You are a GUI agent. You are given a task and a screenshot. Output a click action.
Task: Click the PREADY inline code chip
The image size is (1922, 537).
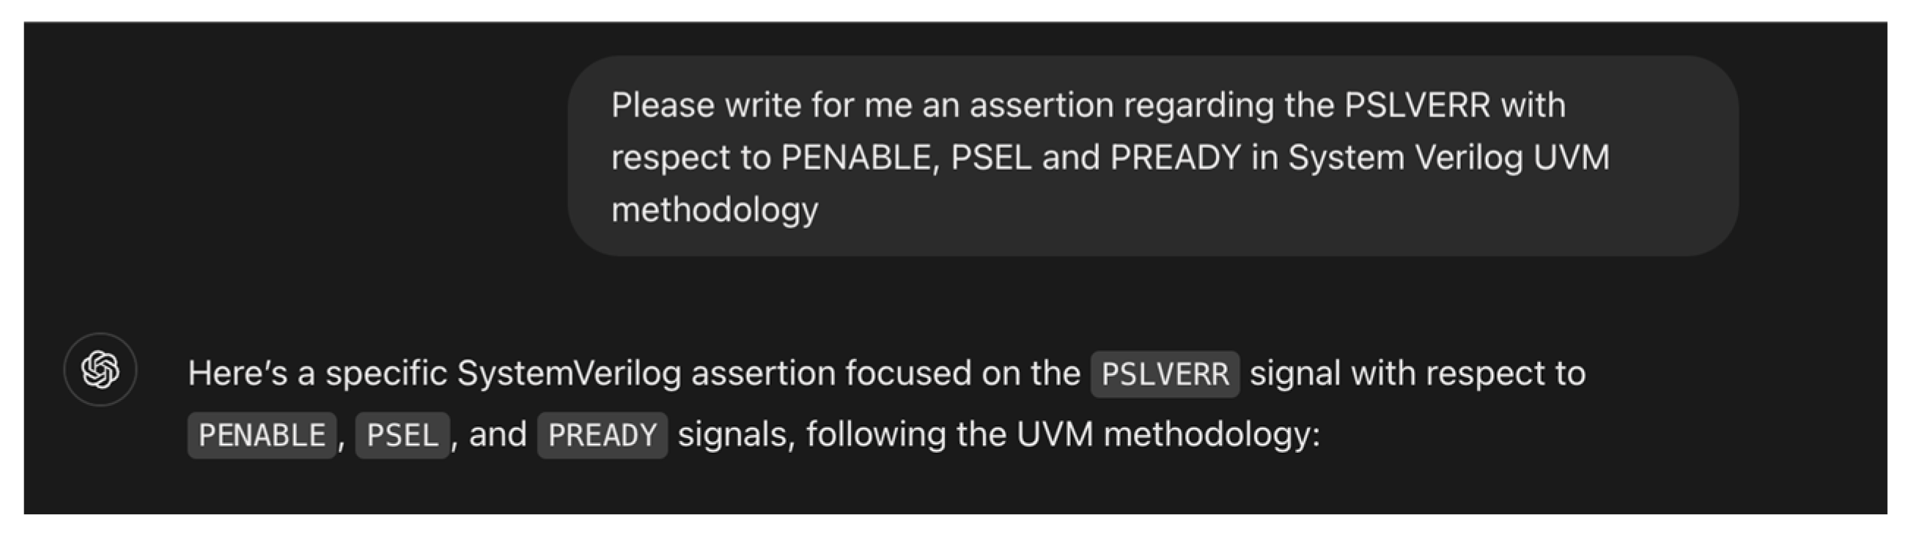601,436
